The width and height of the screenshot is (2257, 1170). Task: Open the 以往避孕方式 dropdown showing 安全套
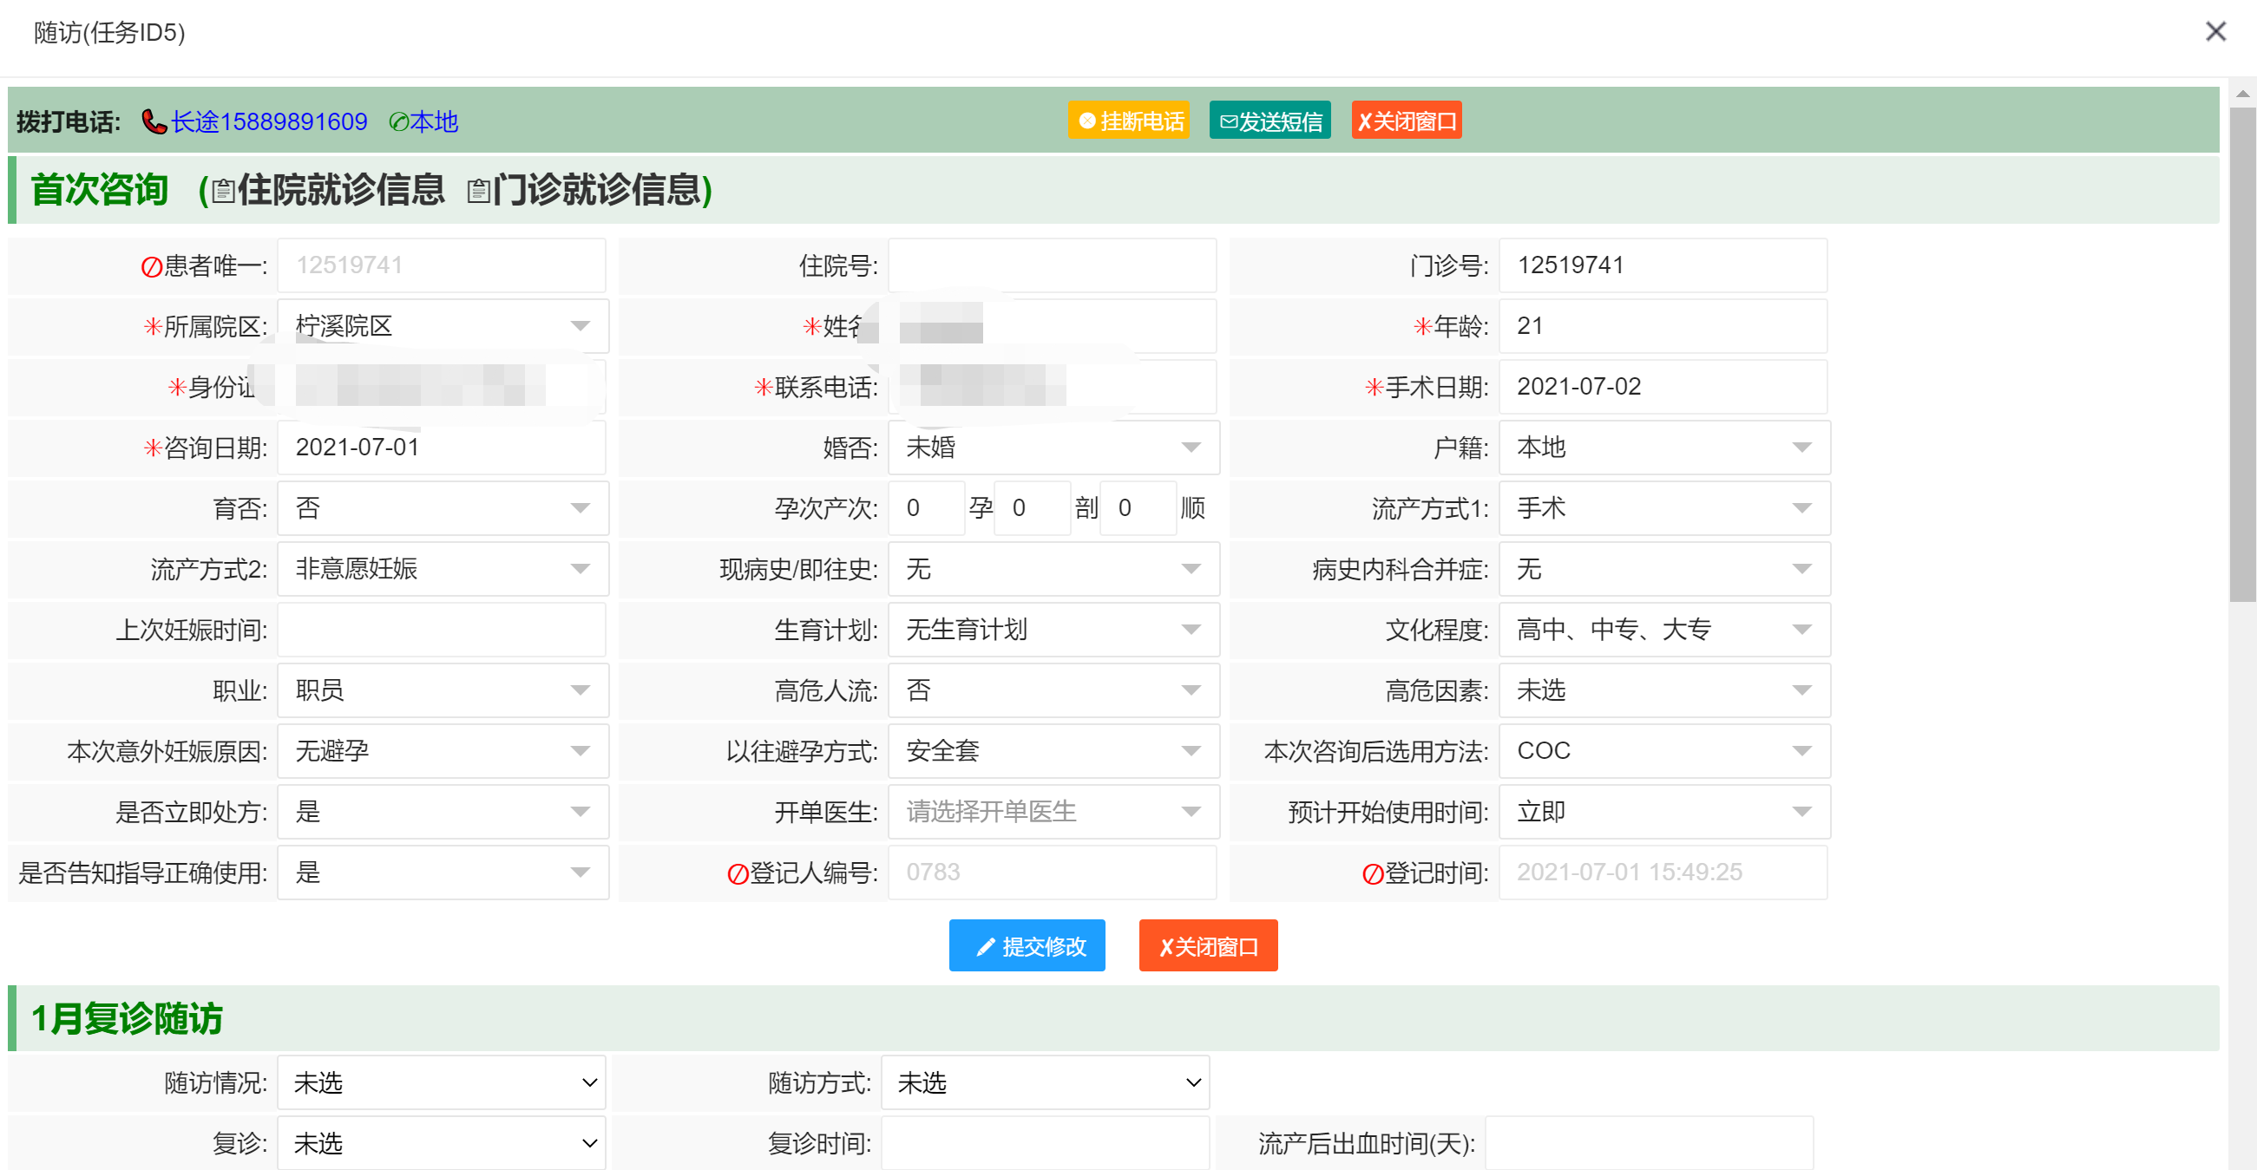1053,750
